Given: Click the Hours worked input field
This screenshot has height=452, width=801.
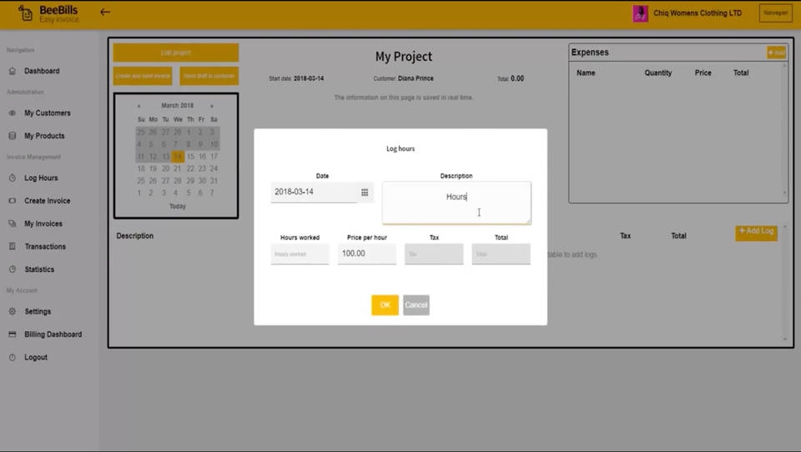Looking at the screenshot, I should click(300, 254).
